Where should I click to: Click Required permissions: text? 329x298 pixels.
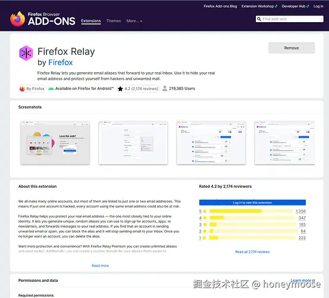coord(36,295)
